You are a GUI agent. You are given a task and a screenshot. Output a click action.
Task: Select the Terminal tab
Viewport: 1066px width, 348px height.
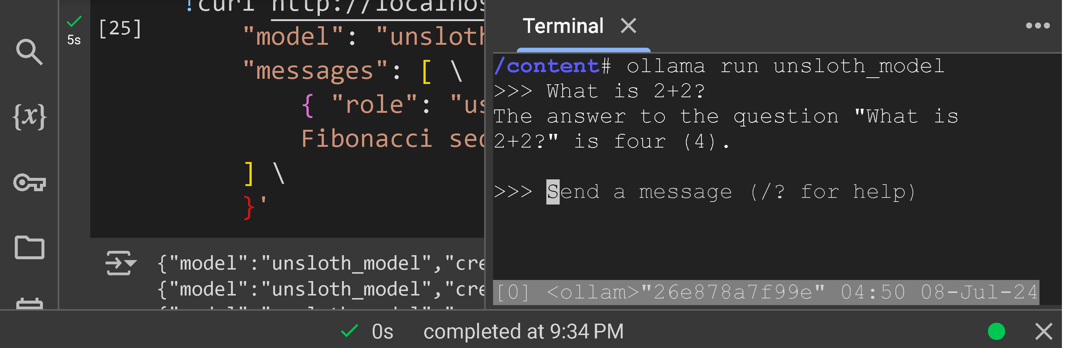pyautogui.click(x=563, y=26)
